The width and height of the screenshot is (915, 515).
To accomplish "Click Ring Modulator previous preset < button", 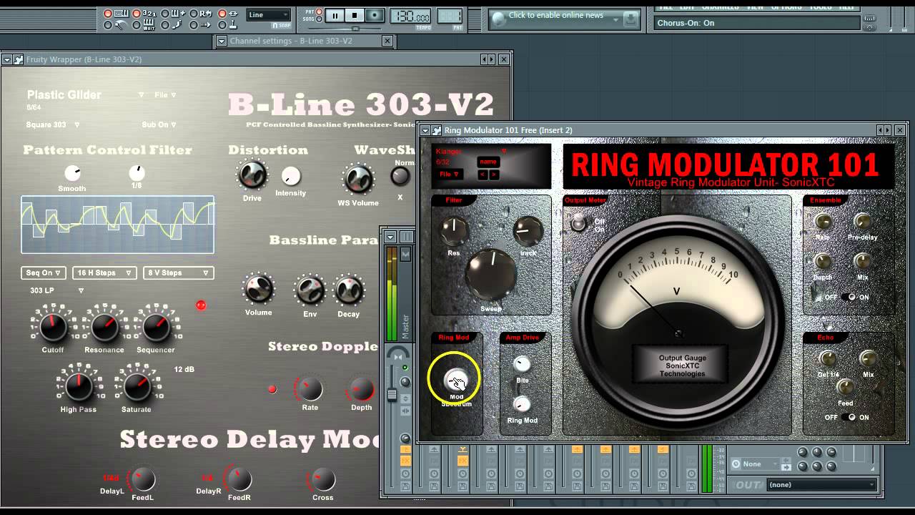I will [x=483, y=175].
